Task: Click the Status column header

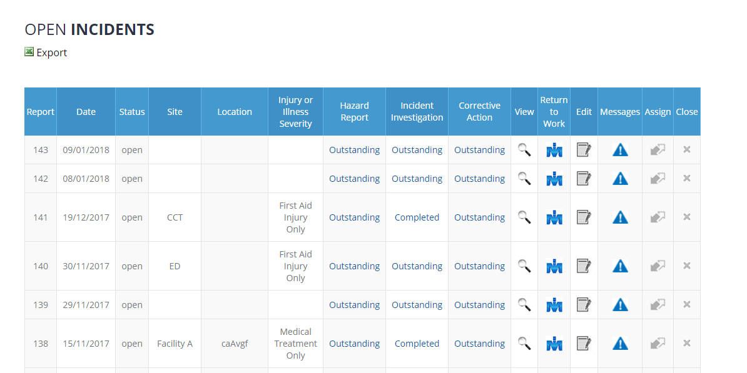Action: pyautogui.click(x=132, y=111)
